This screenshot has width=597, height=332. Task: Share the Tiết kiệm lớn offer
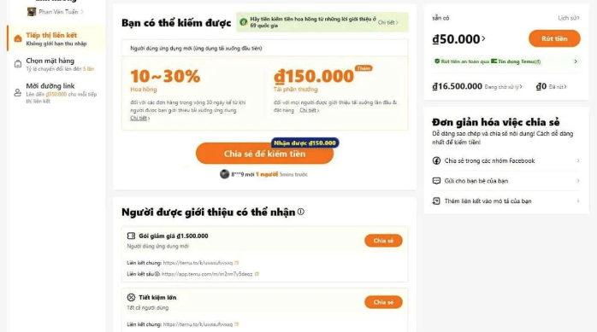(383, 302)
